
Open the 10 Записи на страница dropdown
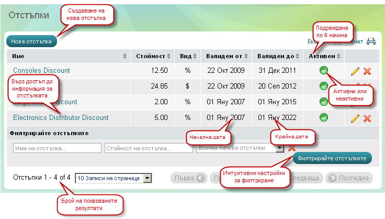tap(147, 179)
